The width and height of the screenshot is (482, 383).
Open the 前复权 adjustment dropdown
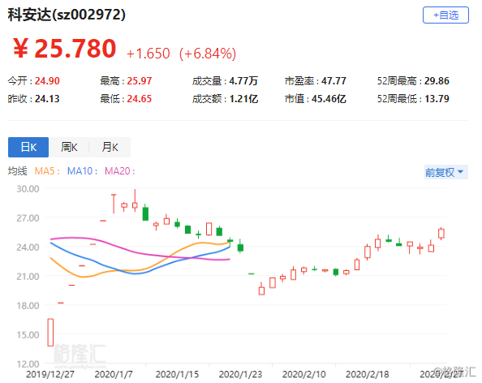[x=445, y=172]
